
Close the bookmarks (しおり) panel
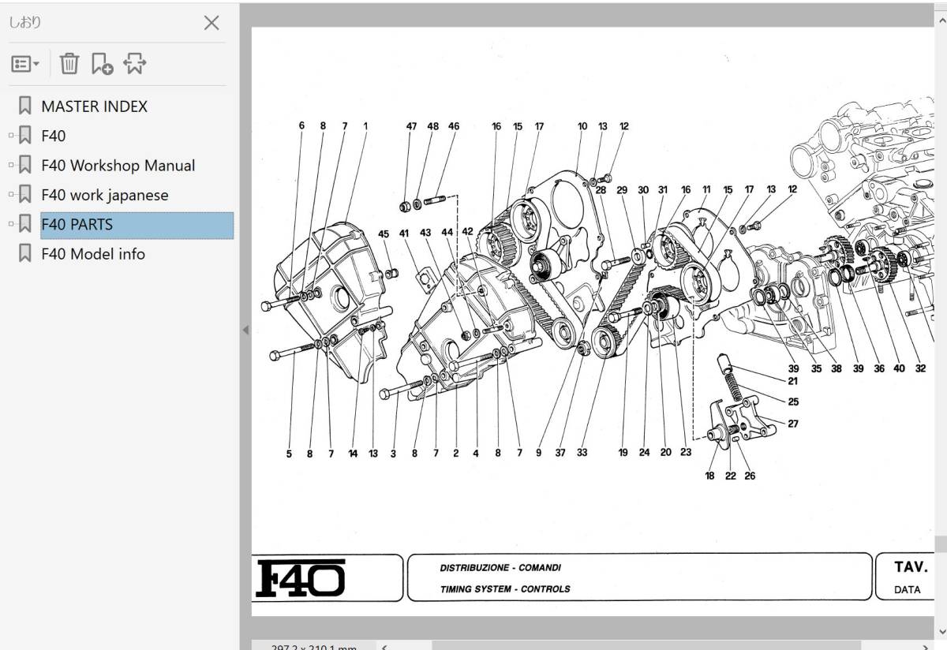[x=211, y=23]
